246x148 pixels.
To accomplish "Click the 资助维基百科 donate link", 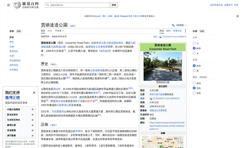I will (x=216, y=5).
